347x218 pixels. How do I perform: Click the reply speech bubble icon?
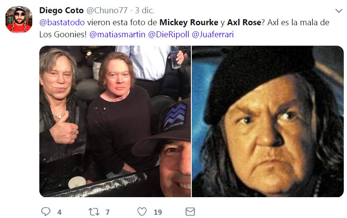tap(46, 212)
